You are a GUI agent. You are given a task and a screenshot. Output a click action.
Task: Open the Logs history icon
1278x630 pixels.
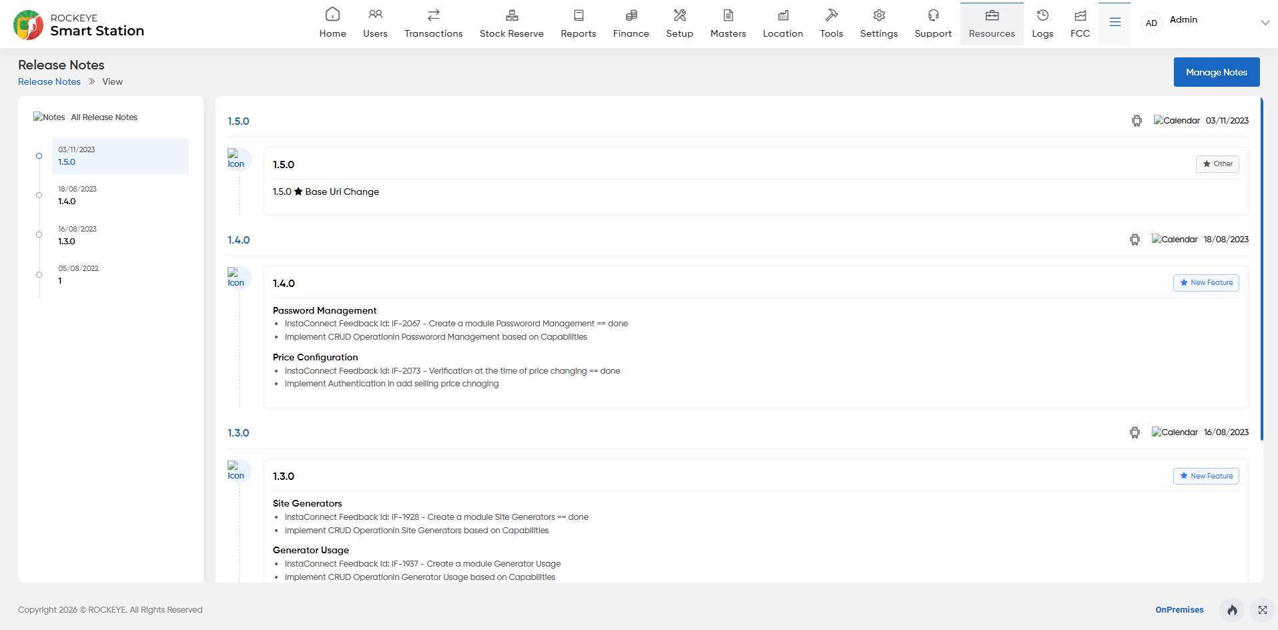[1042, 15]
